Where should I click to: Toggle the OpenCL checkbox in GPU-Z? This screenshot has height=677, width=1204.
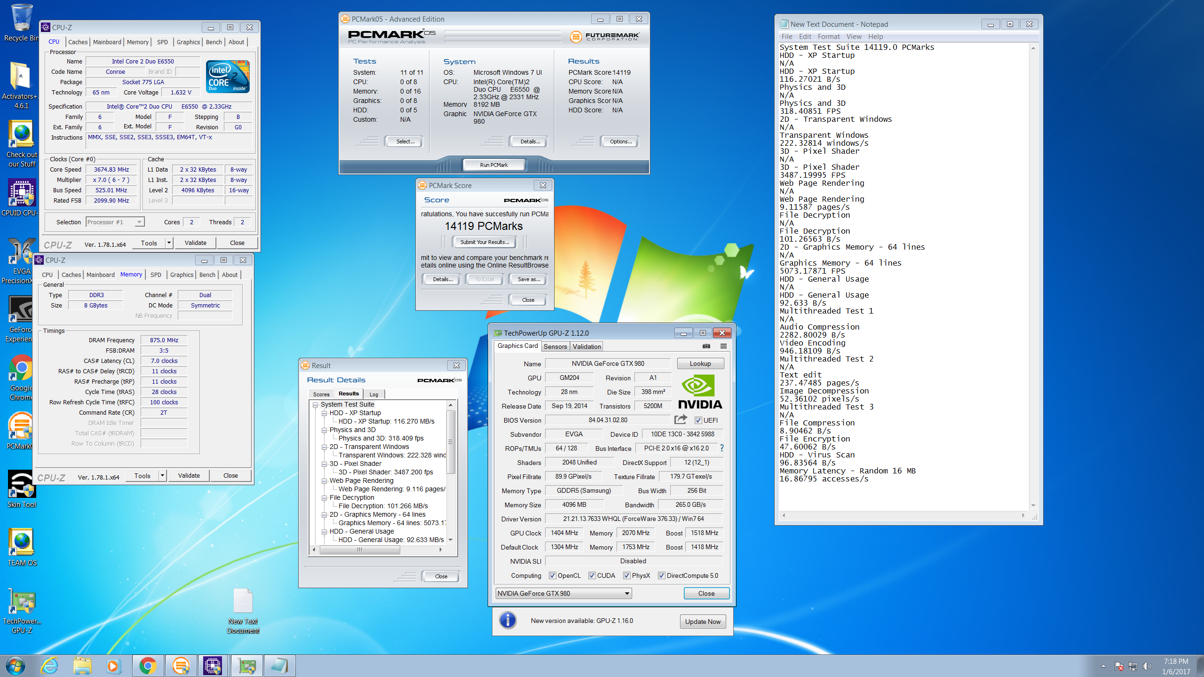click(x=553, y=575)
